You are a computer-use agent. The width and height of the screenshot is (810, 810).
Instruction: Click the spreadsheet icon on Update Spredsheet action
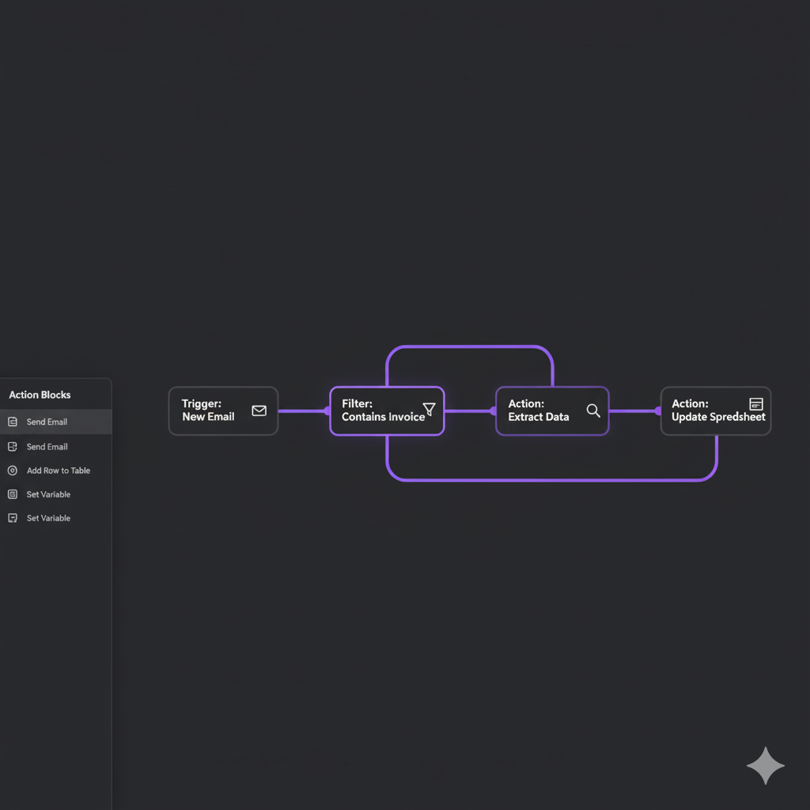click(x=756, y=403)
